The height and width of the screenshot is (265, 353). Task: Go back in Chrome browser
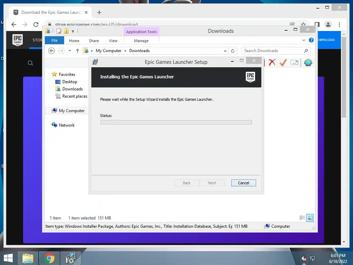point(14,24)
